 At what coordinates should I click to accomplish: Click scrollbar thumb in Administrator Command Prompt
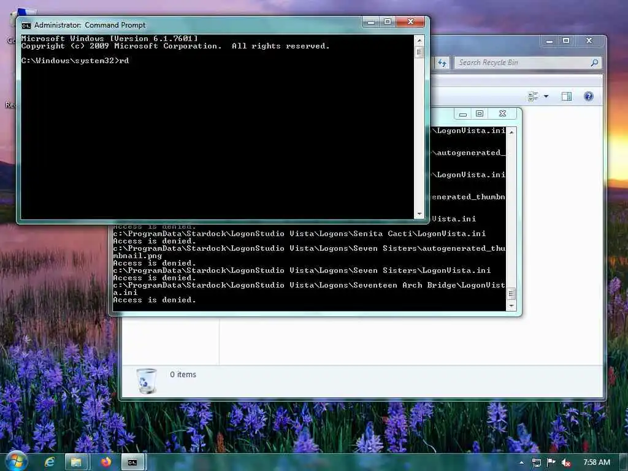point(419,52)
